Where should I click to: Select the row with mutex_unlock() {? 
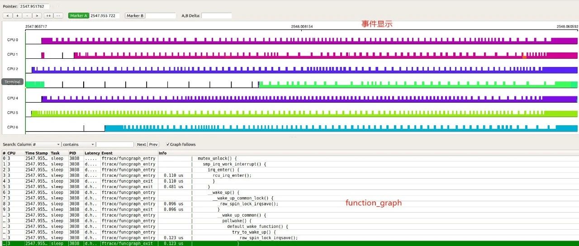(x=289, y=158)
